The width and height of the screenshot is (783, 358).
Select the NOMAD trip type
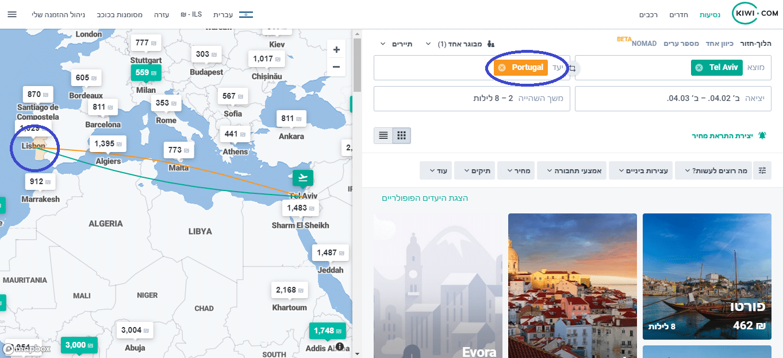(x=644, y=44)
